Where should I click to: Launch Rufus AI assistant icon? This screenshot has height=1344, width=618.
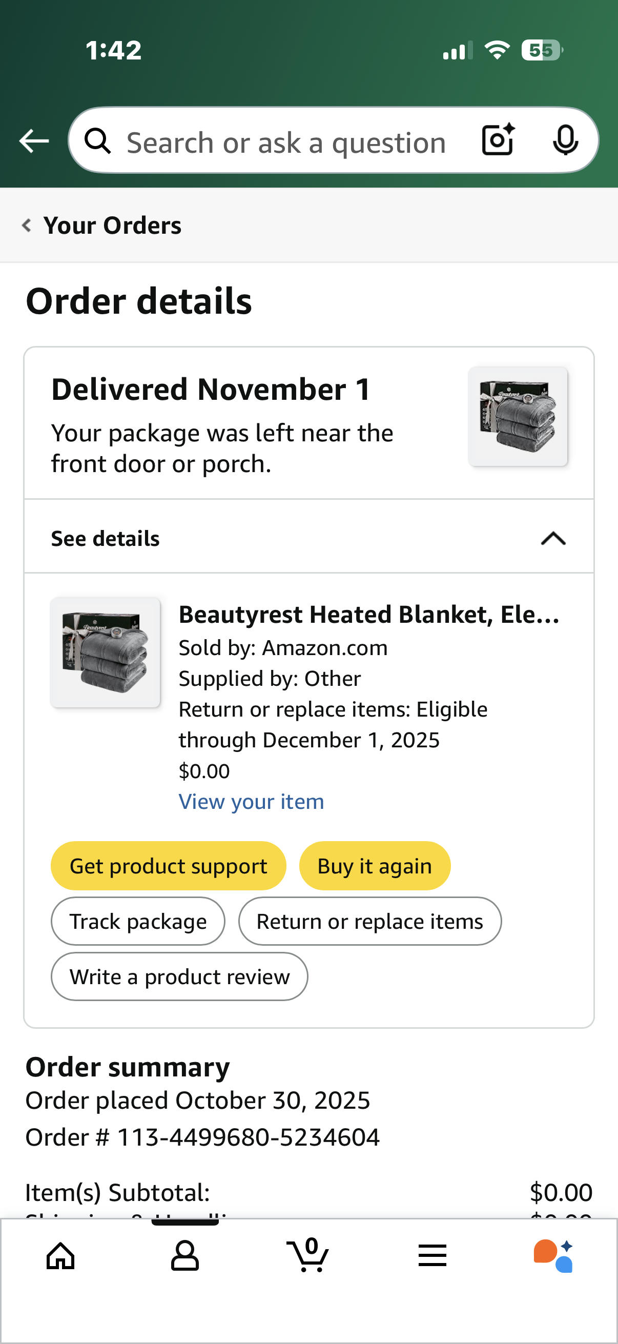[x=553, y=1255]
